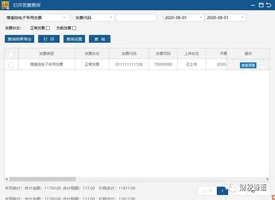
Task: Toggle the select-all checkbox in table header
Action: pyautogui.click(x=11, y=54)
